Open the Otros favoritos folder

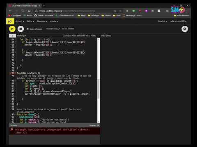click(x=181, y=16)
